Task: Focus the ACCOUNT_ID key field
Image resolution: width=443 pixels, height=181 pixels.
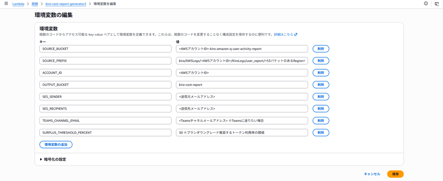Action: [106, 73]
